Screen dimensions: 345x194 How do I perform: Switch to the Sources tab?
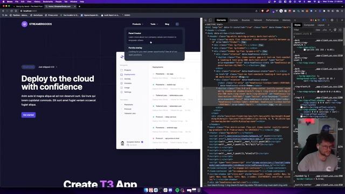click(246, 20)
